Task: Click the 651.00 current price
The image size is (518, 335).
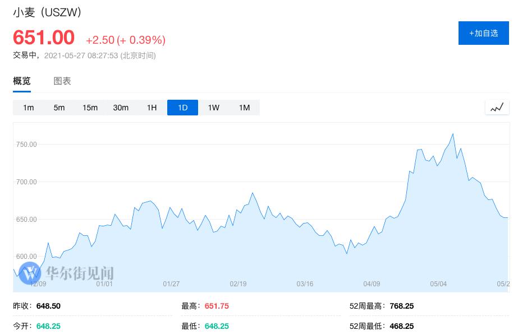Action: [x=44, y=38]
